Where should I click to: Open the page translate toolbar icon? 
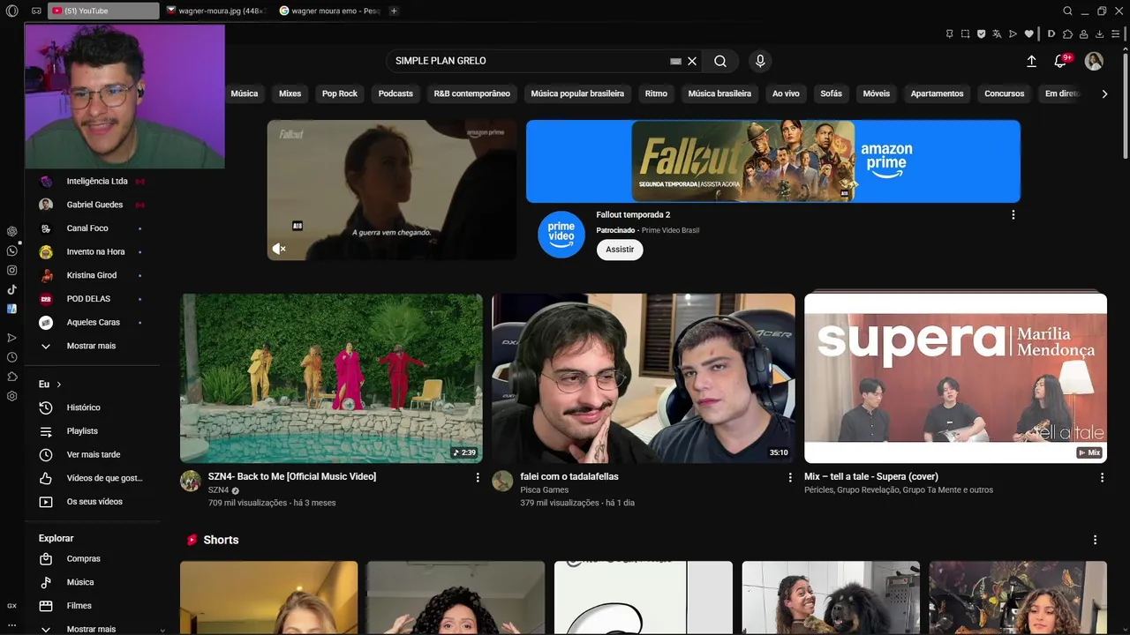pyautogui.click(x=997, y=34)
